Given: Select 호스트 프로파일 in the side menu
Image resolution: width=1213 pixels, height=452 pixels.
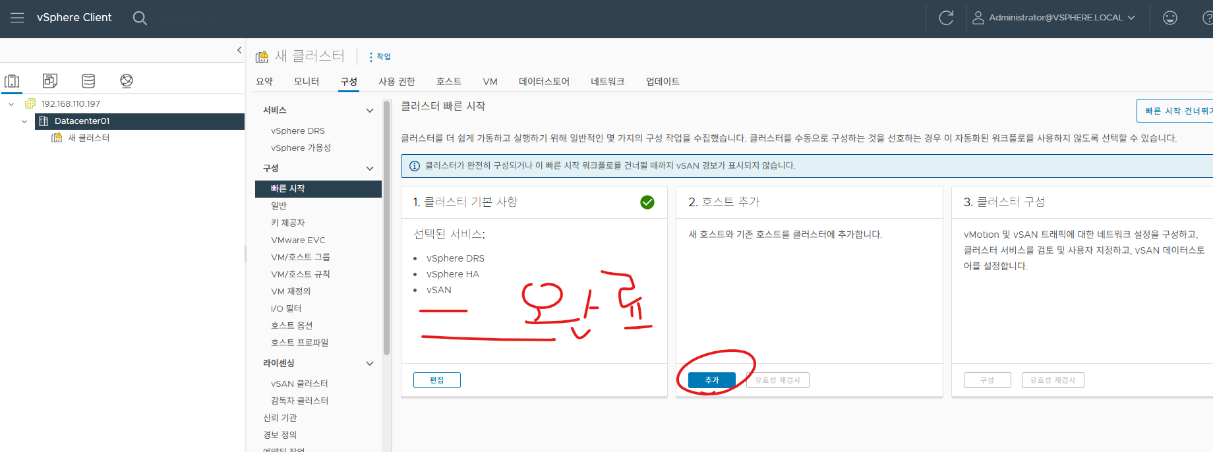Looking at the screenshot, I should click(x=300, y=343).
